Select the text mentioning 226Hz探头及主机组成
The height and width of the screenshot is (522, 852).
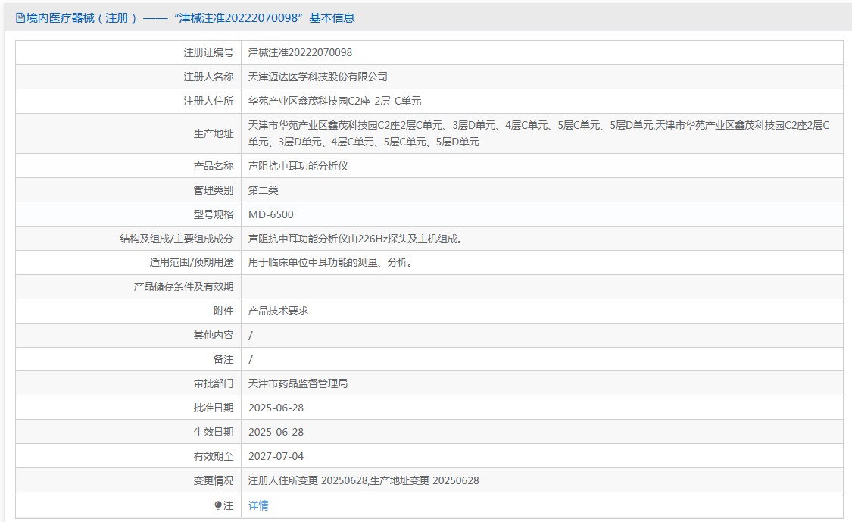point(355,239)
